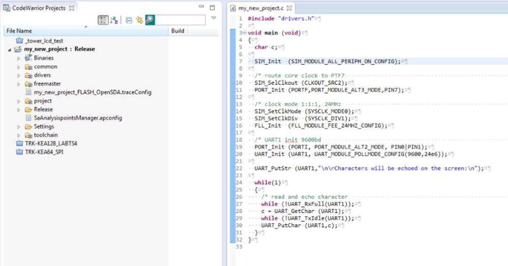Click the Release folder icon
The height and width of the screenshot is (266, 508).
tap(29, 109)
